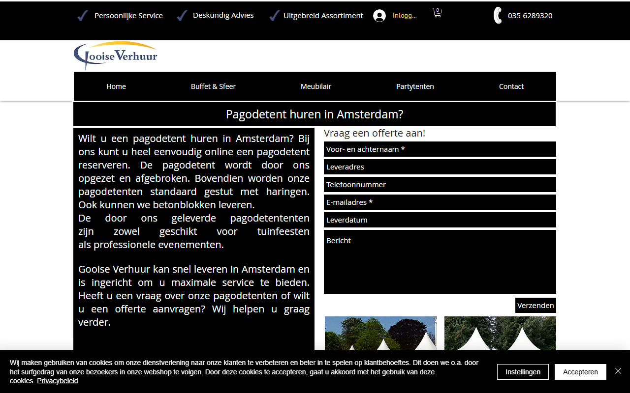
Task: Click the Inloggen link
Action: point(405,15)
